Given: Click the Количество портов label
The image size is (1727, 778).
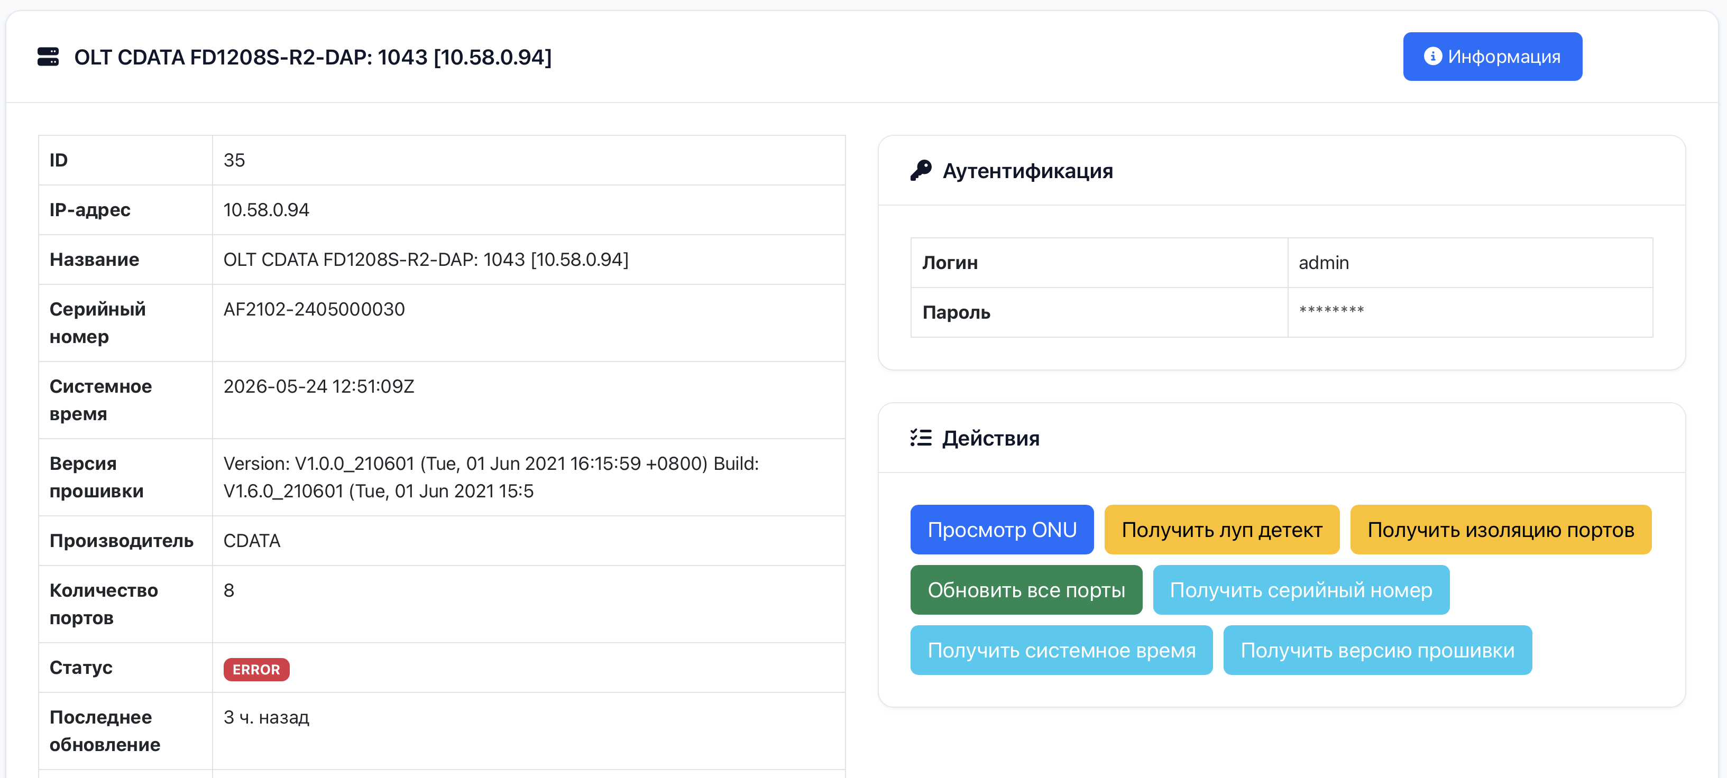Looking at the screenshot, I should (x=104, y=604).
